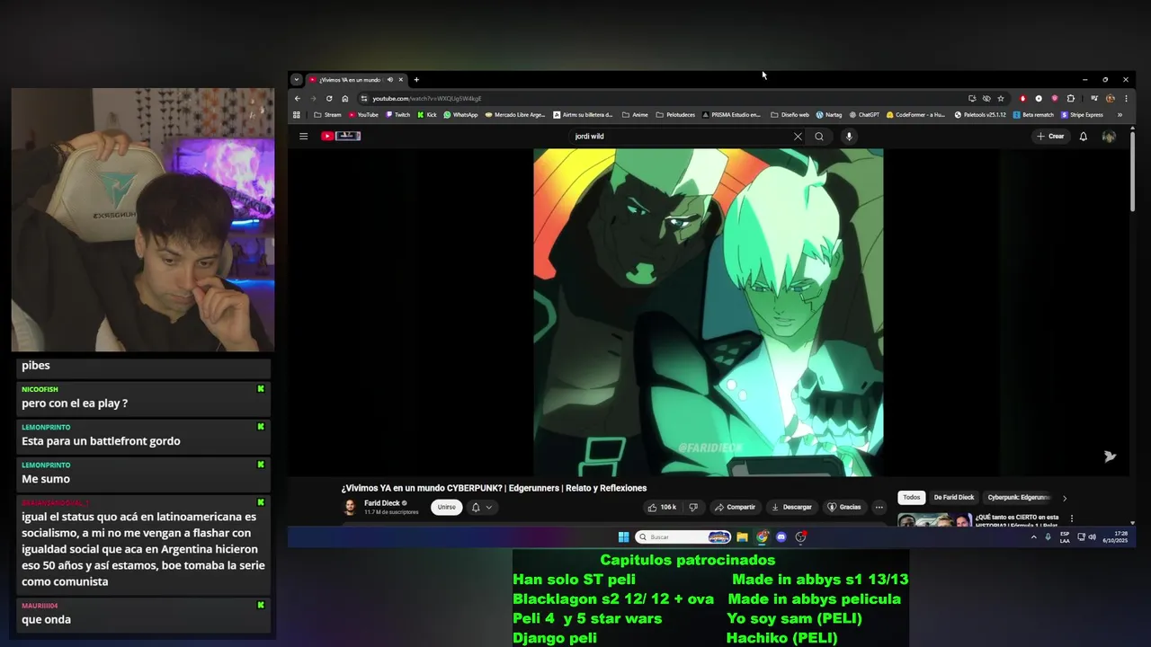Close the ¿Vivimos YA en un mundo tab
The height and width of the screenshot is (647, 1151).
click(x=401, y=80)
